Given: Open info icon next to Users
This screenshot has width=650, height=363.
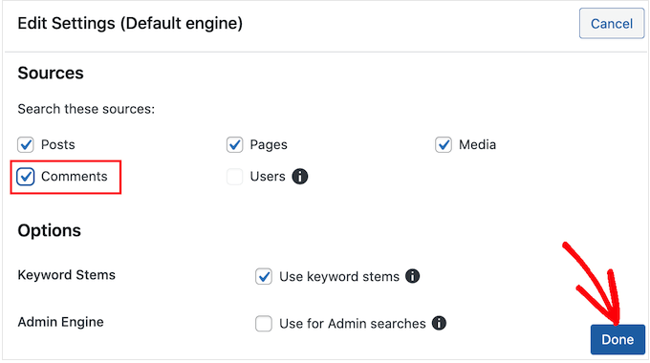Looking at the screenshot, I should pos(300,177).
